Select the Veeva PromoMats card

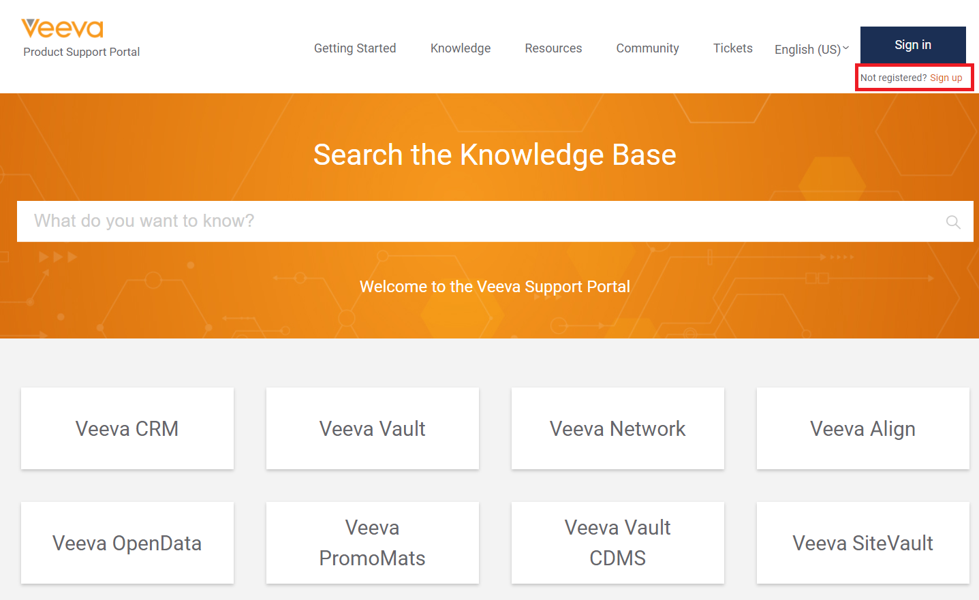(373, 543)
